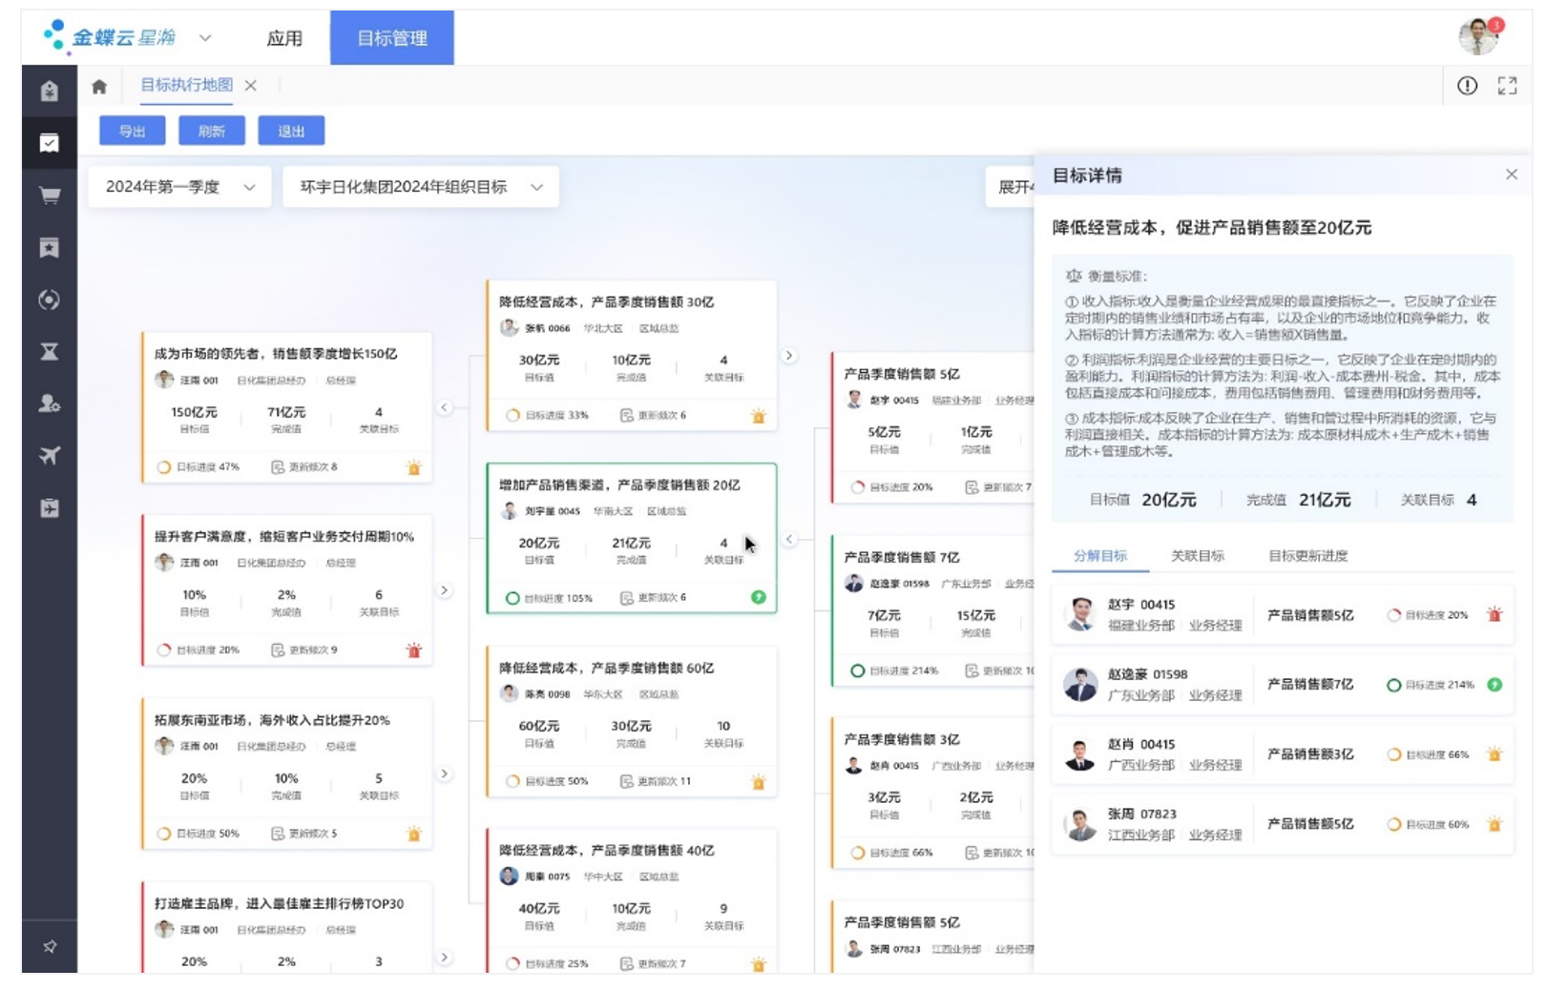Select the hourglass icon in sidebar
1546x990 pixels.
point(50,352)
